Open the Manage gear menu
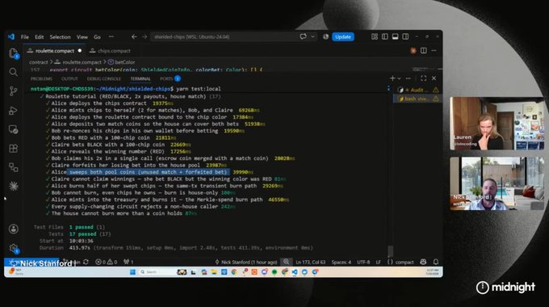The height and width of the screenshot is (307, 549). (x=13, y=248)
